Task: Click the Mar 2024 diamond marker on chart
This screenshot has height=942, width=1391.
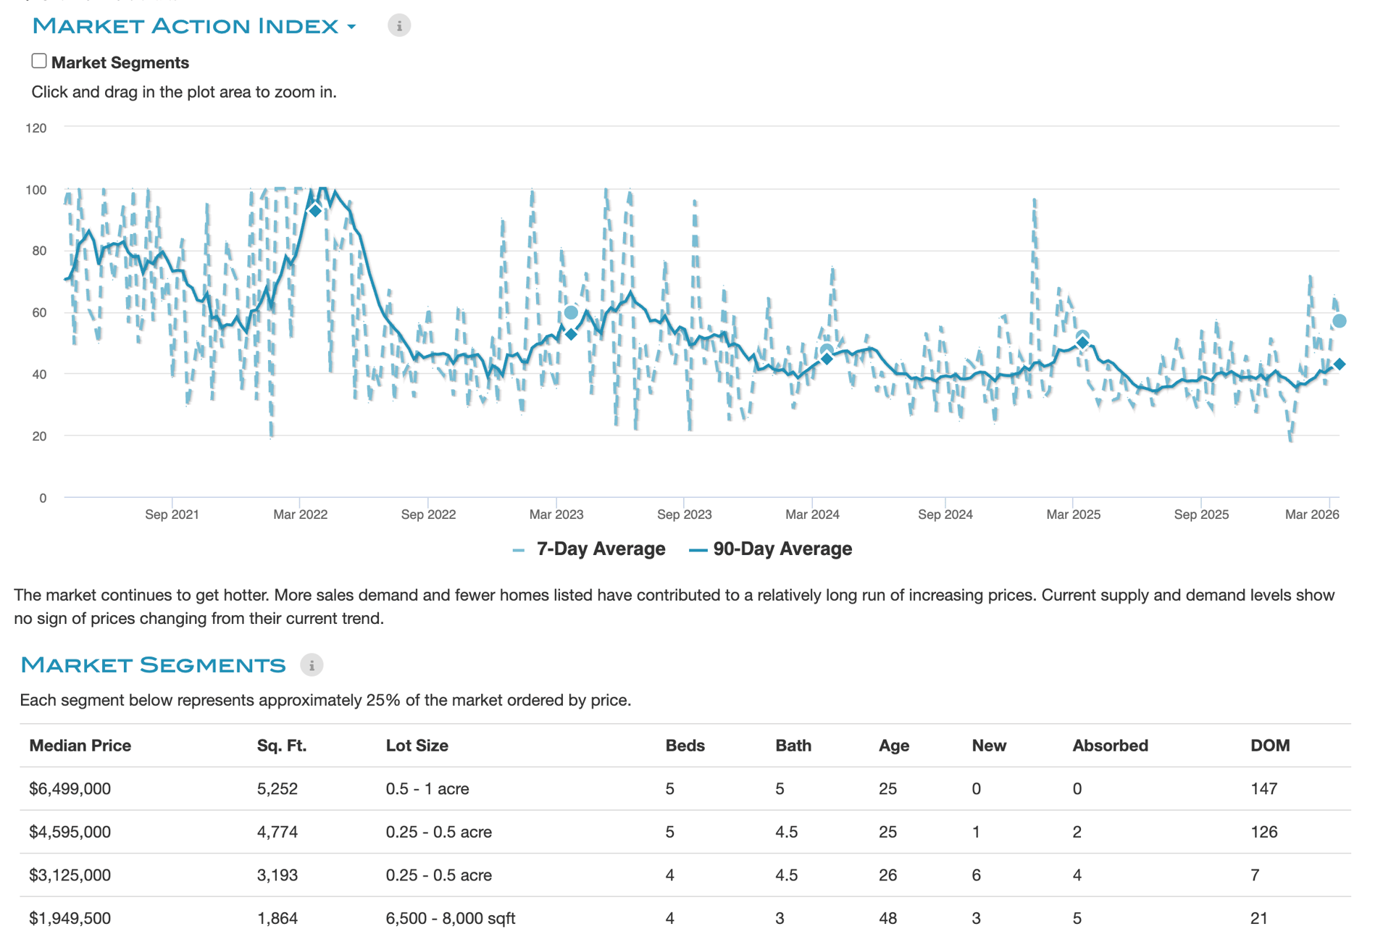Action: [827, 359]
